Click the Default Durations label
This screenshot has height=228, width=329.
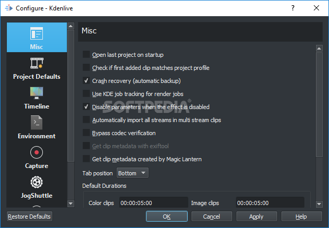click(104, 186)
